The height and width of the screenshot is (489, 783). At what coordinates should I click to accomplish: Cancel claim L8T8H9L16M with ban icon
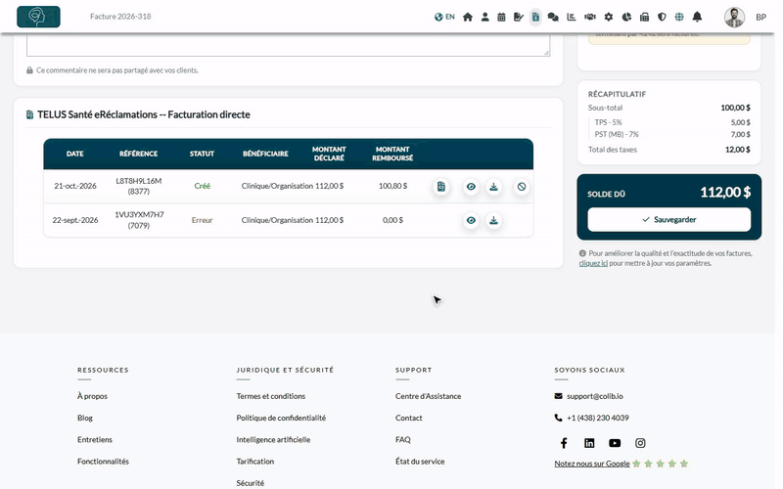pyautogui.click(x=522, y=187)
